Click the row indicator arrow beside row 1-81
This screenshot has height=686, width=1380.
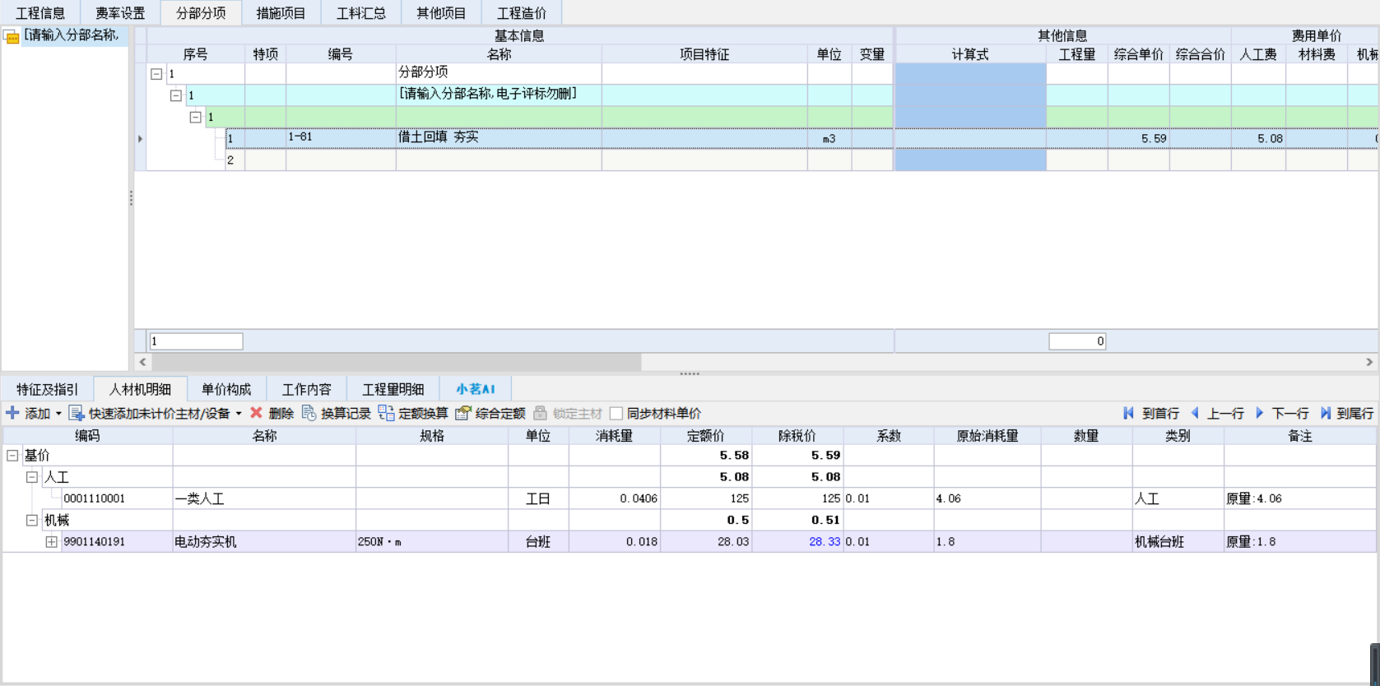point(140,139)
